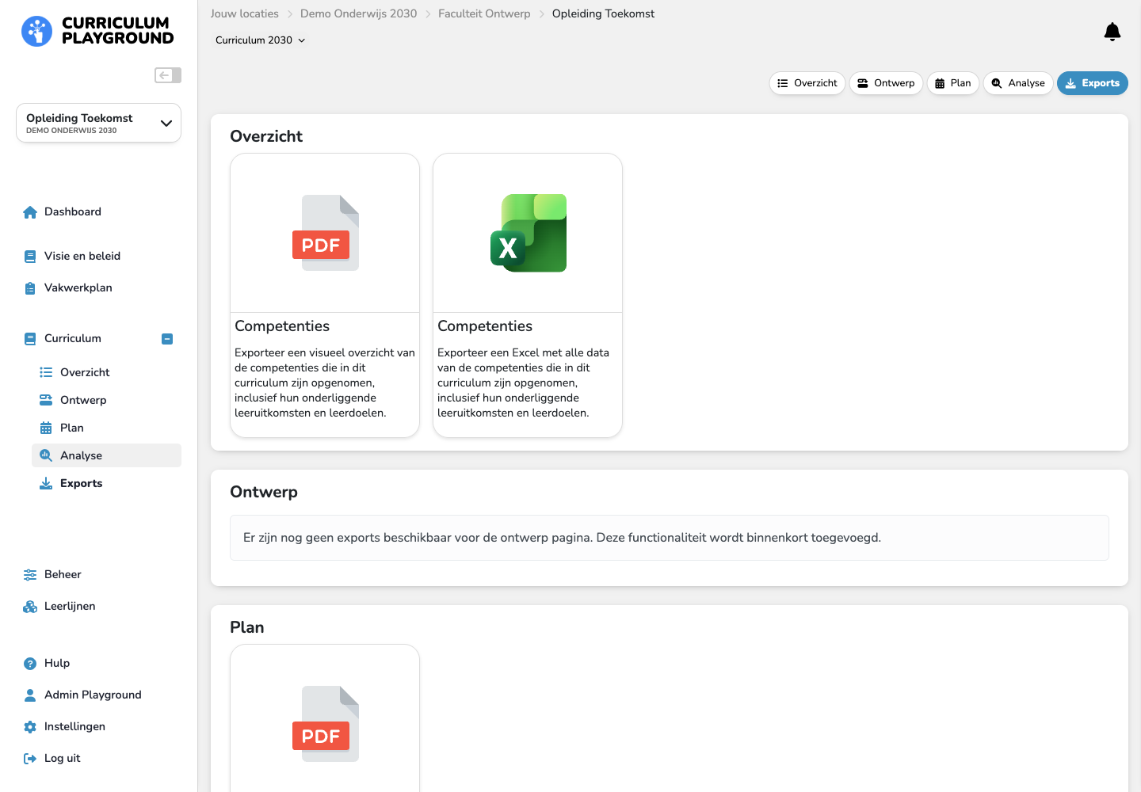This screenshot has width=1141, height=792.
Task: Click the Vakwerkplan clipboard icon
Action: [30, 288]
